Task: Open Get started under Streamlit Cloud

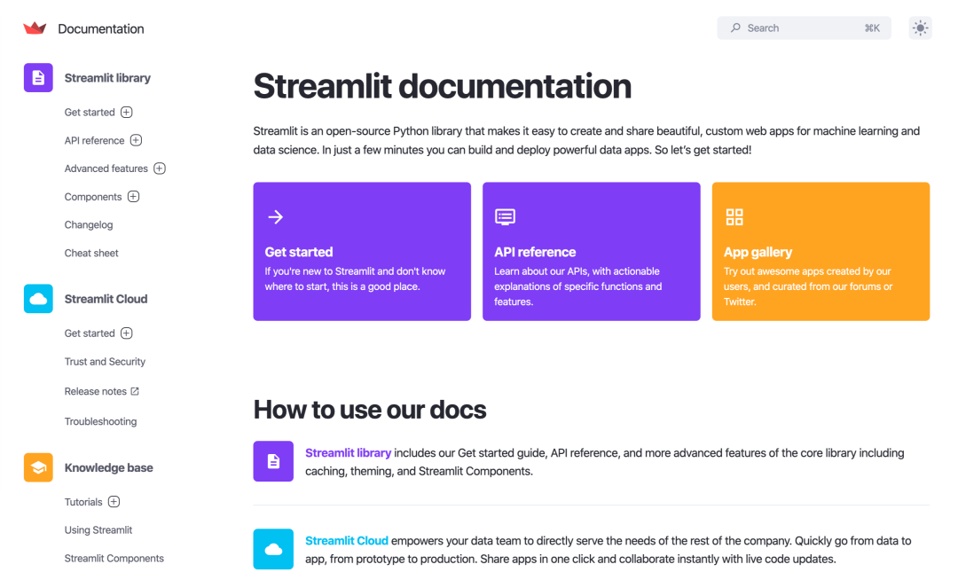Action: pyautogui.click(x=90, y=333)
